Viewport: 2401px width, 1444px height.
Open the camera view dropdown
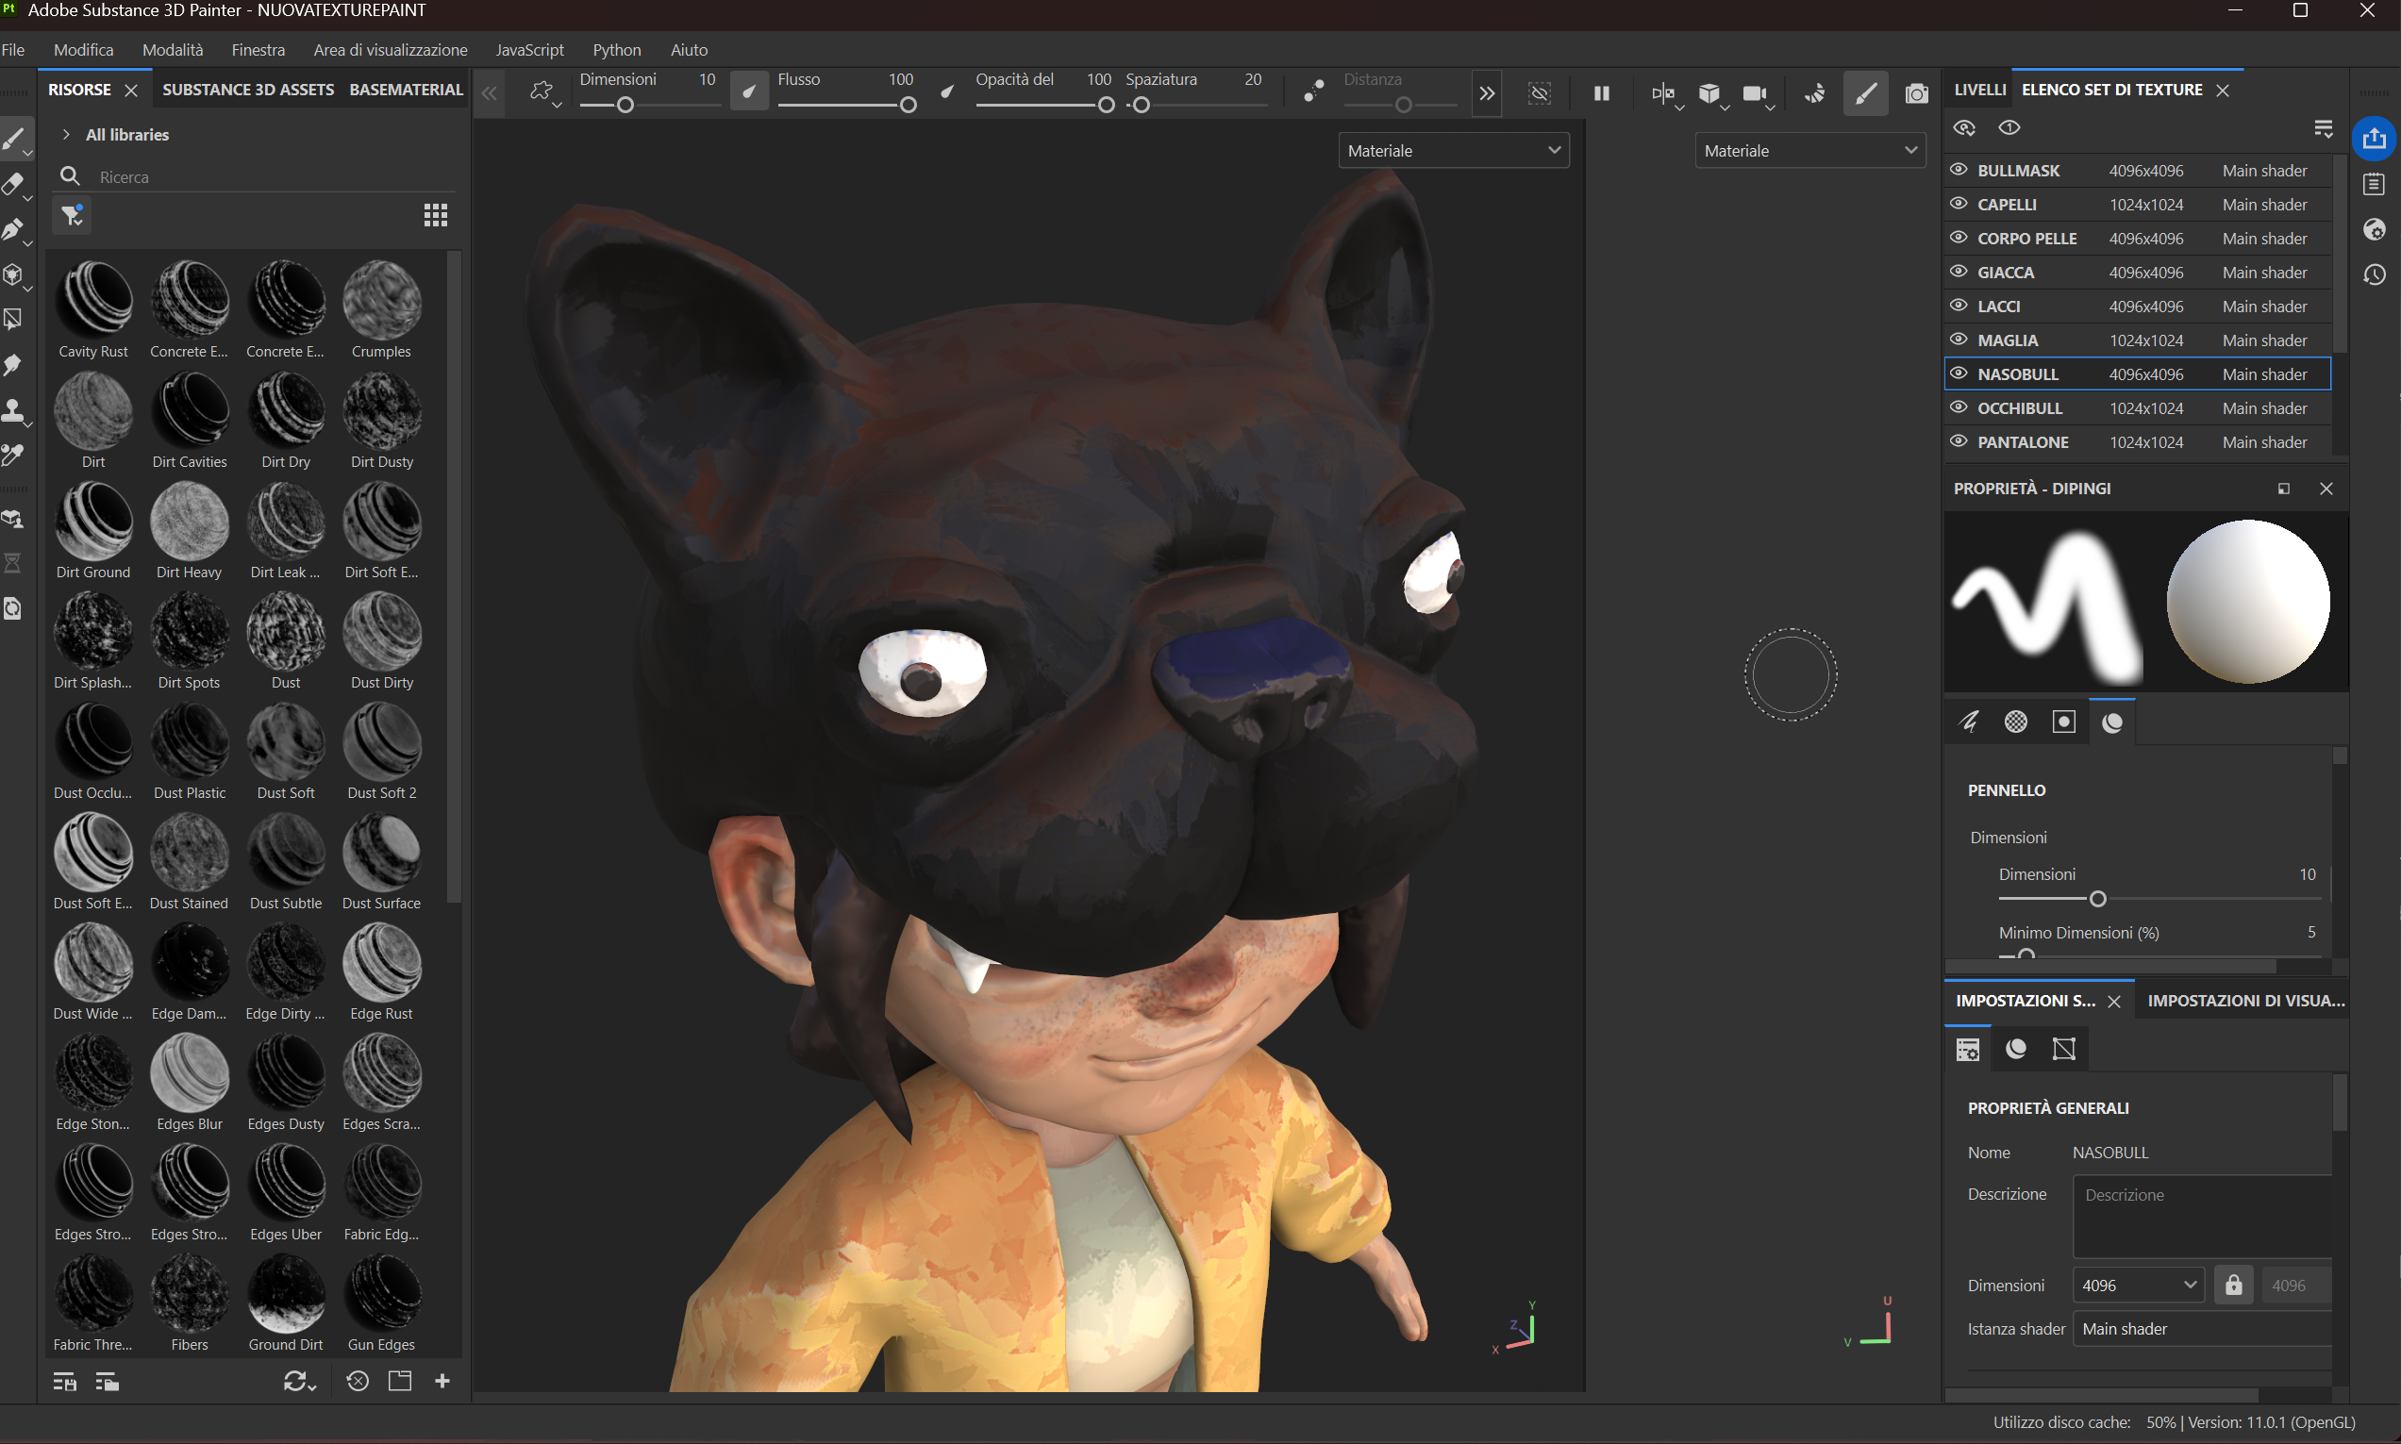tap(1758, 93)
